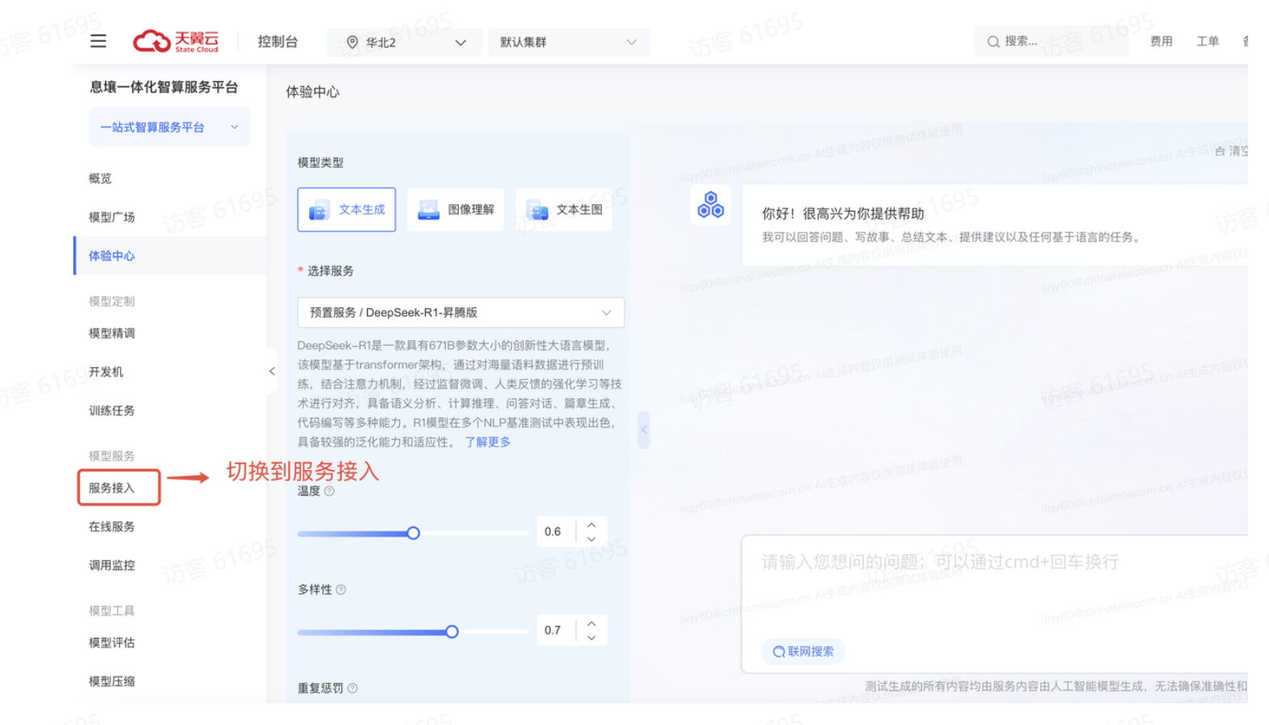Open the 华北2 region dropdown
Screen dimensions: 1269x725
(x=404, y=42)
